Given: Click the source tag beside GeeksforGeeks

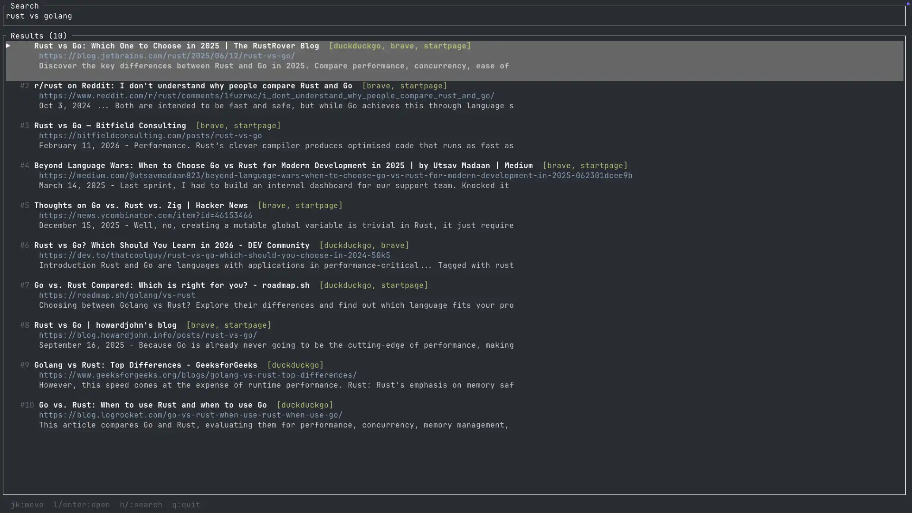Looking at the screenshot, I should point(295,365).
